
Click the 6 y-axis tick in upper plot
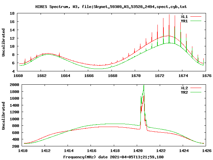[x=13, y=63]
